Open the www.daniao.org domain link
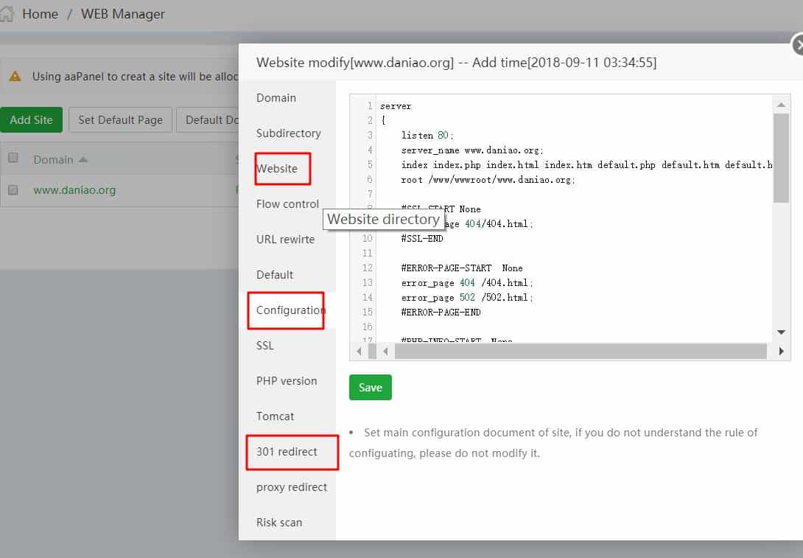803x558 pixels. tap(74, 190)
